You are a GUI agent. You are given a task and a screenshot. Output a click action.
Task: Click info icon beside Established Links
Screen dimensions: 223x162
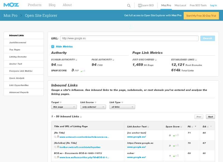pos(196,60)
